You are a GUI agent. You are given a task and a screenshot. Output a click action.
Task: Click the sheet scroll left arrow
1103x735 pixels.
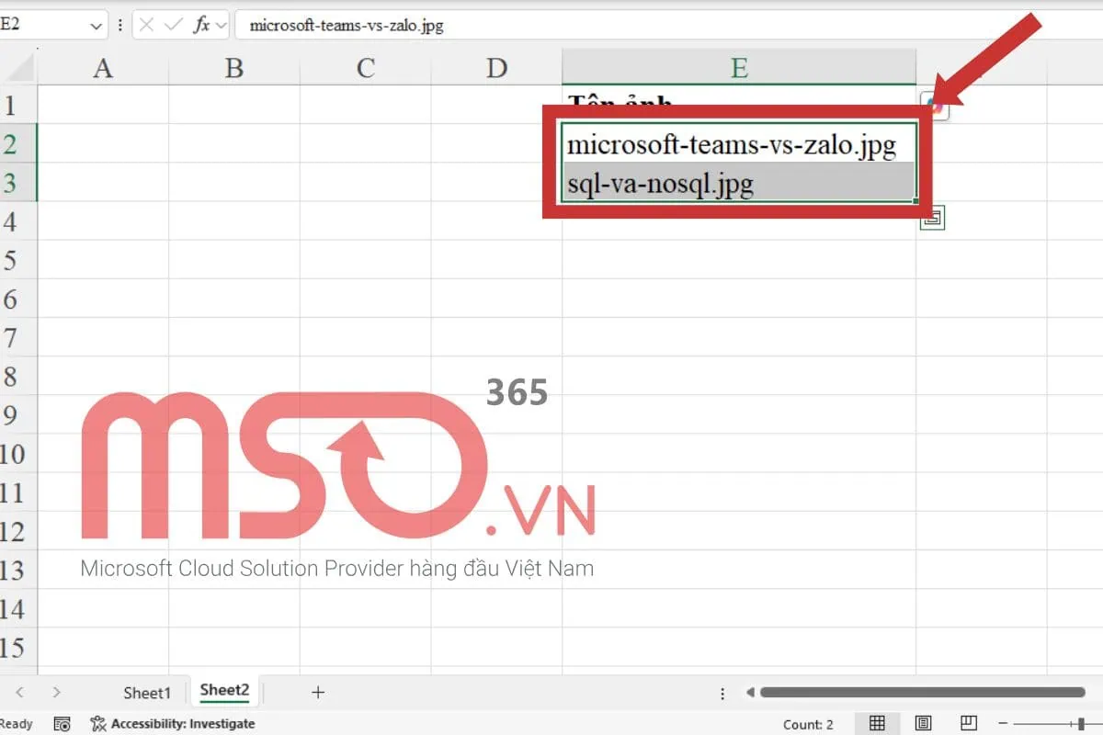point(20,692)
